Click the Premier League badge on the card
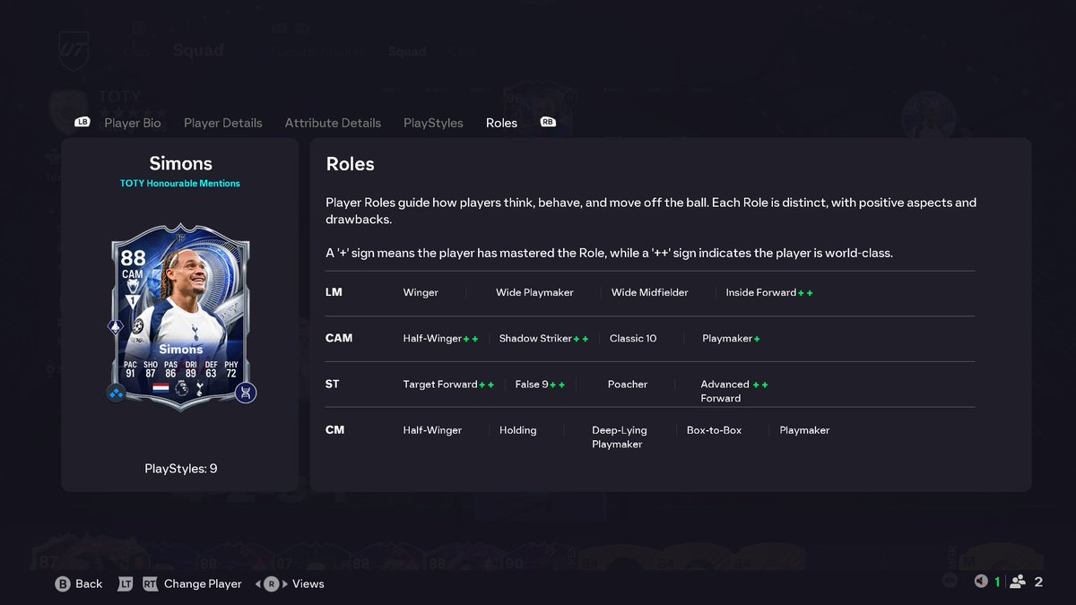This screenshot has height=605, width=1076. point(181,388)
